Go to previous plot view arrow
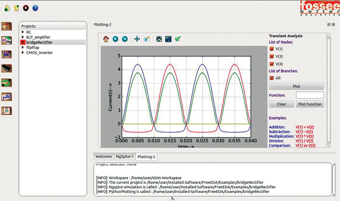340x201 pixels. tap(115, 39)
